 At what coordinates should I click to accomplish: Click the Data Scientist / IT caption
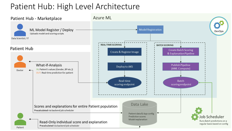[20, 38]
